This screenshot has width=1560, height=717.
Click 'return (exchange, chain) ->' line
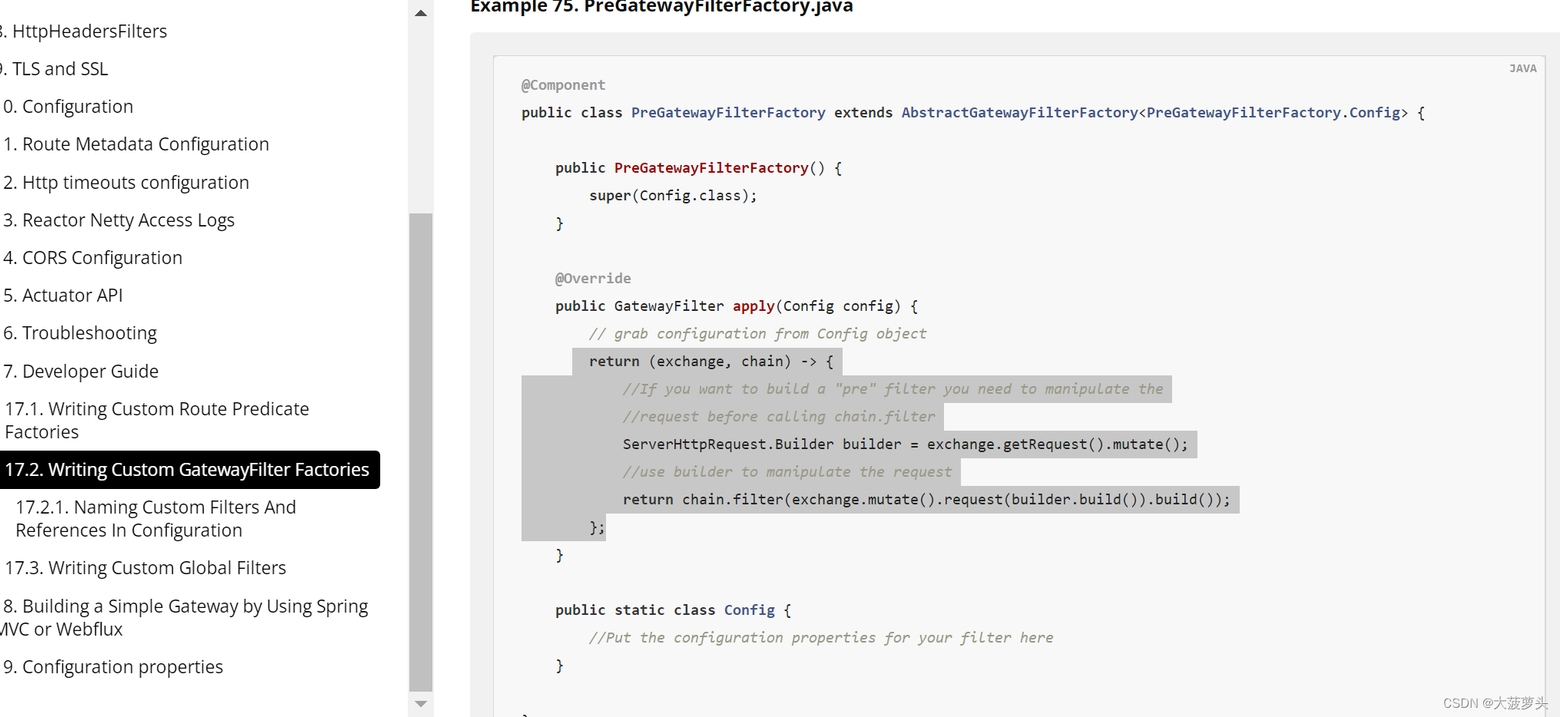pyautogui.click(x=711, y=362)
